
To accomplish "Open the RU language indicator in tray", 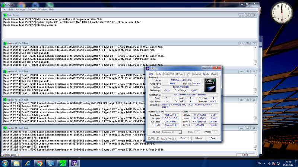I will point(260,163).
